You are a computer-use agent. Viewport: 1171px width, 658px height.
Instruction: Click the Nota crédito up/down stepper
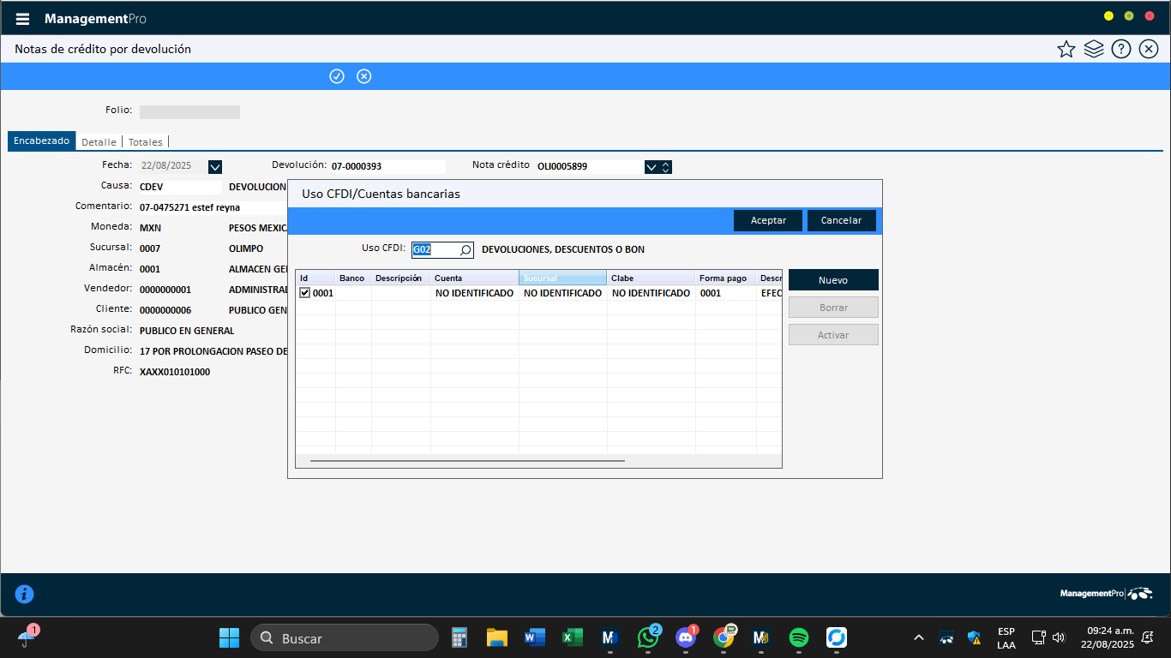coord(666,167)
